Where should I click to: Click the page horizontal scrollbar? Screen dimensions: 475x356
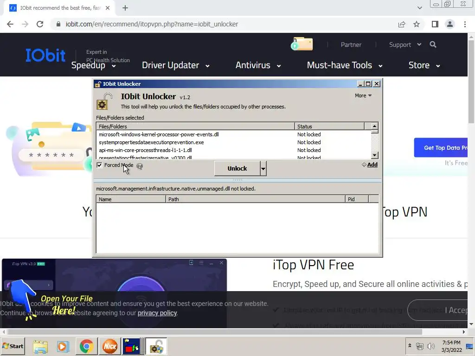(214, 332)
